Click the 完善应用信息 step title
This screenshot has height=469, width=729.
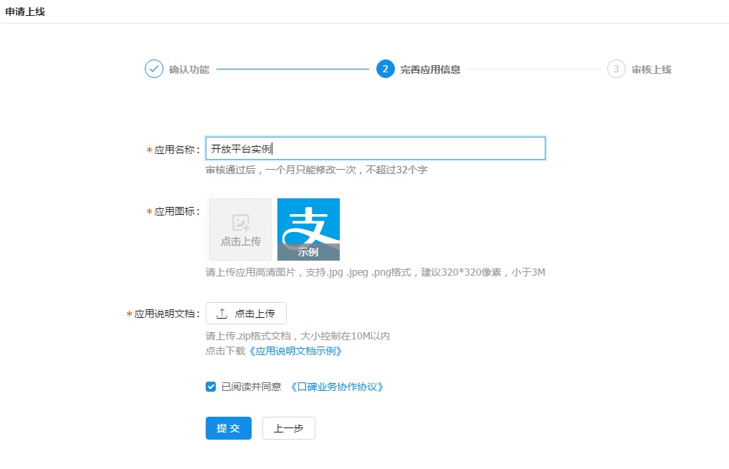432,69
